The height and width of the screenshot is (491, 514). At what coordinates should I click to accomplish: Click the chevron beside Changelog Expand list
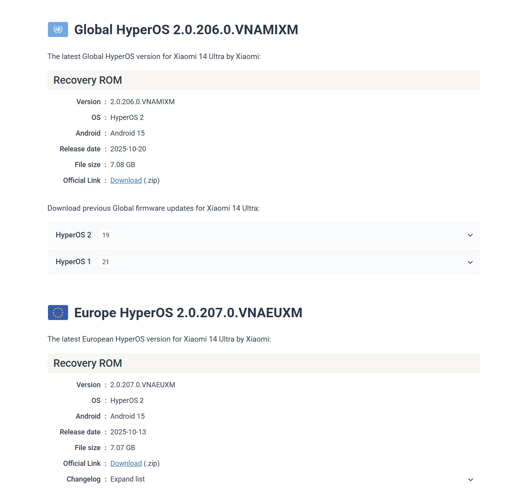click(x=470, y=480)
